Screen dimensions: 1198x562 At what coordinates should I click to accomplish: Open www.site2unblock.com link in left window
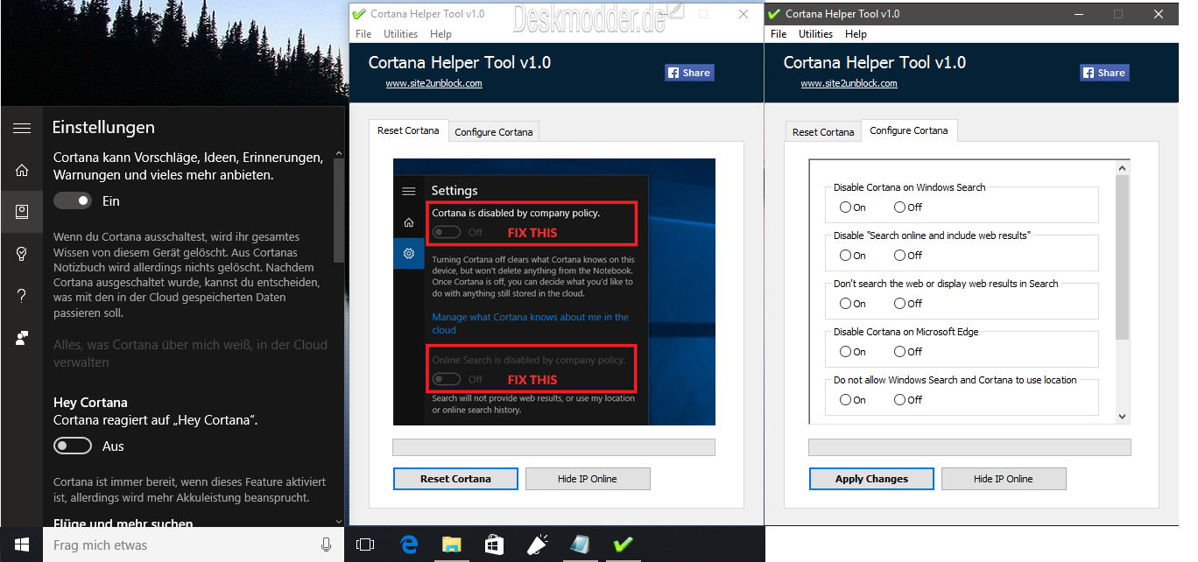(x=434, y=84)
